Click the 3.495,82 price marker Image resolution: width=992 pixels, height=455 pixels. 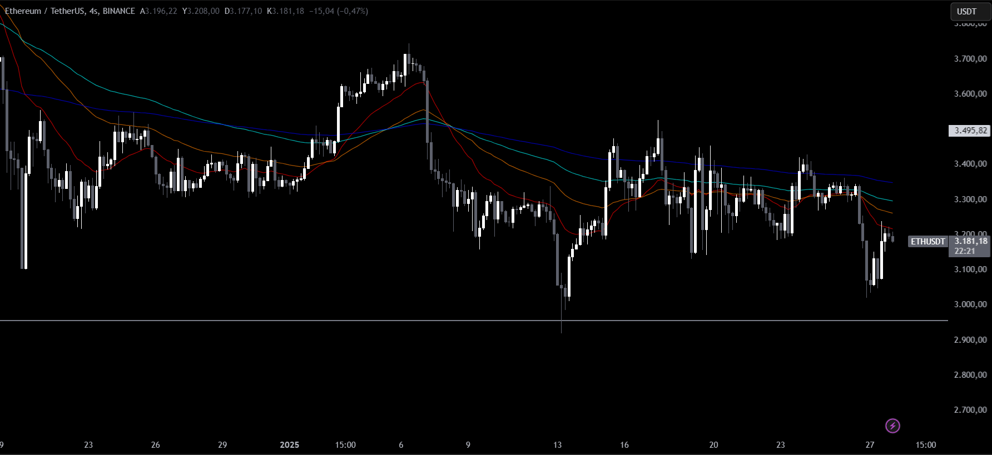click(x=969, y=131)
